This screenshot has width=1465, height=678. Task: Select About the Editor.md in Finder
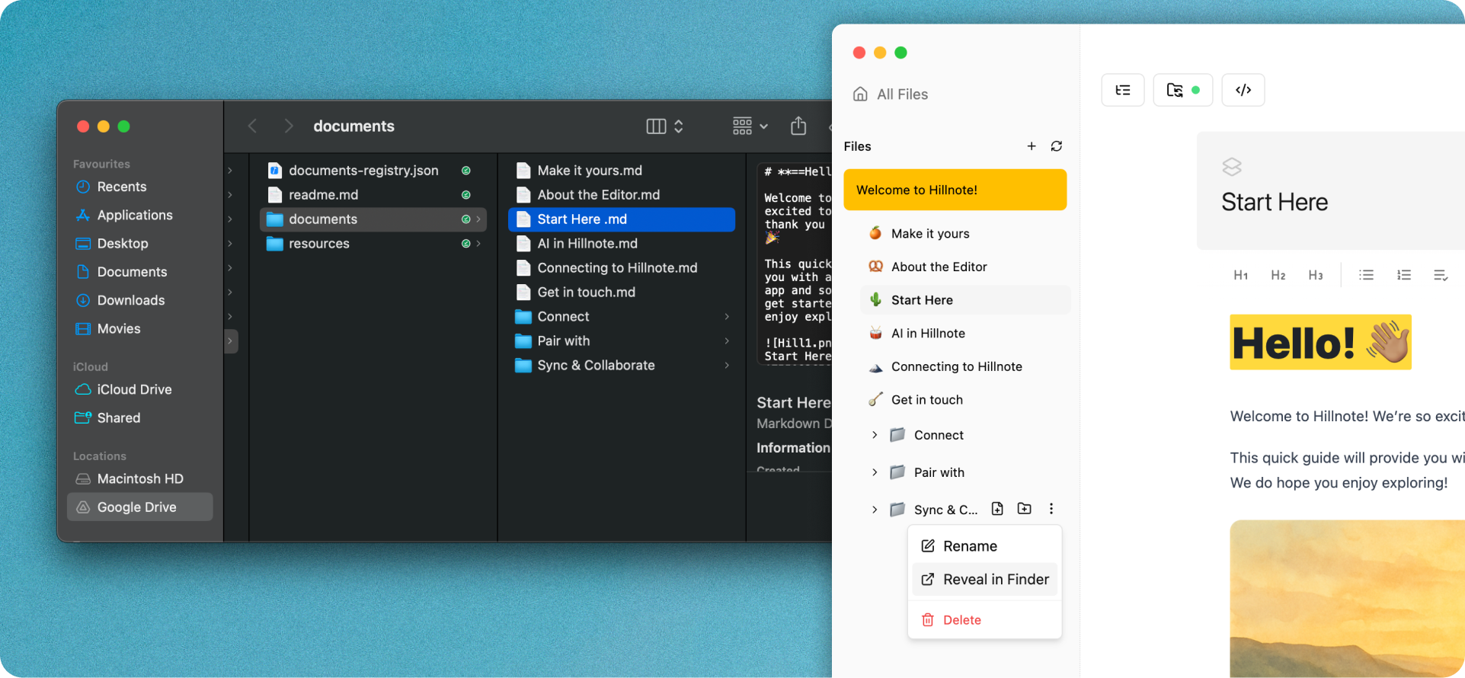point(622,195)
